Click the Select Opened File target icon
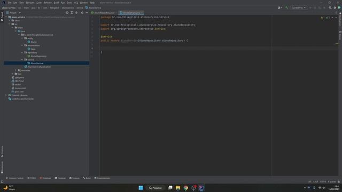The image size is (342, 192). (x=67, y=13)
